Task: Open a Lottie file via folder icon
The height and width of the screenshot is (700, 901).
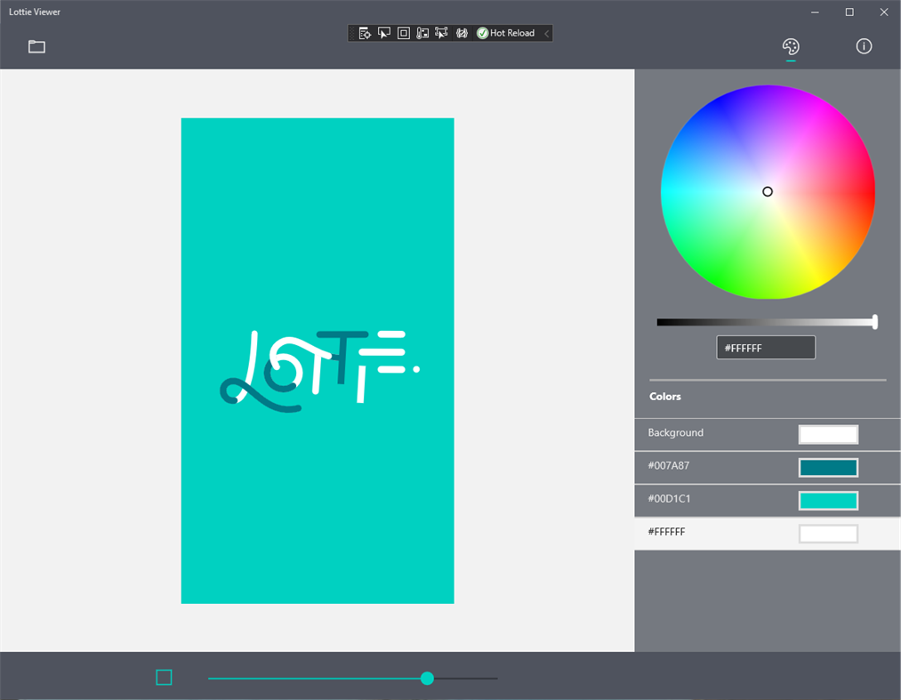Action: point(36,46)
